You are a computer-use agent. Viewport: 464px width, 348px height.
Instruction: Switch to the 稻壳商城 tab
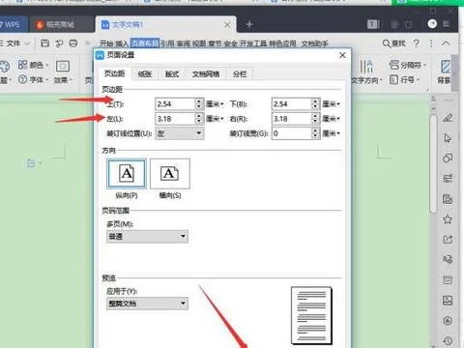(x=60, y=24)
